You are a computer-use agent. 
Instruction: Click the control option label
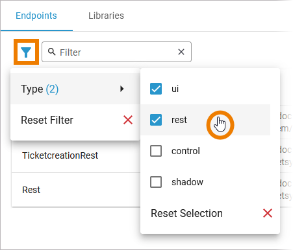pyautogui.click(x=186, y=151)
